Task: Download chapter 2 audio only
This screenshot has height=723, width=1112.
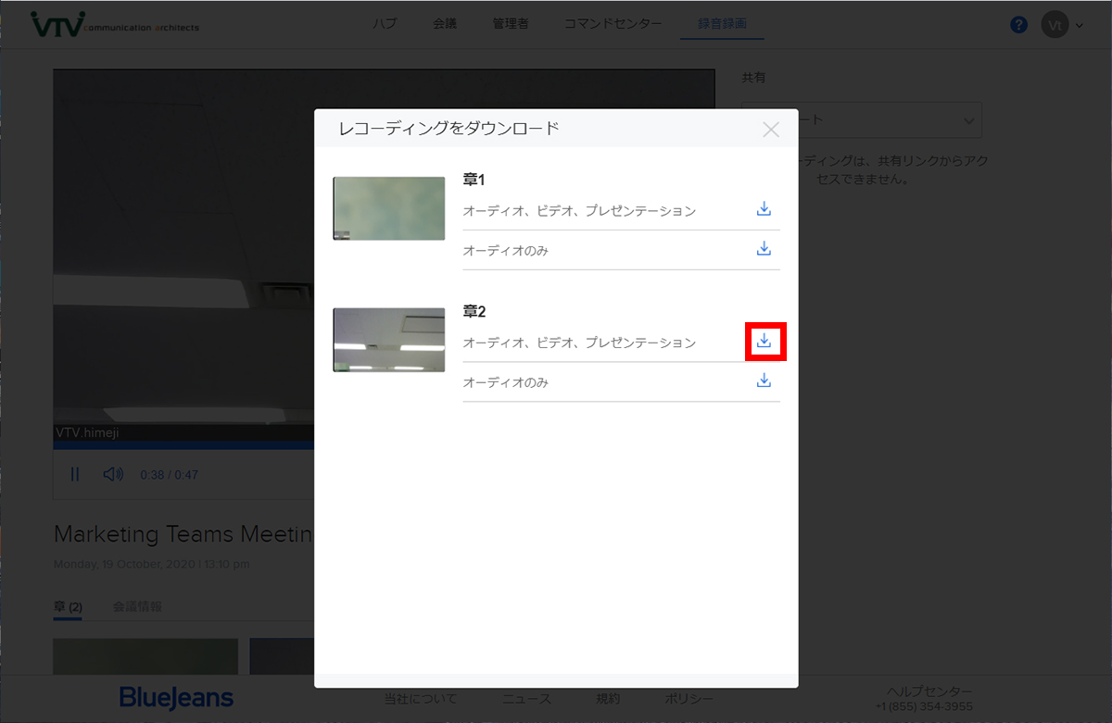Action: 764,380
